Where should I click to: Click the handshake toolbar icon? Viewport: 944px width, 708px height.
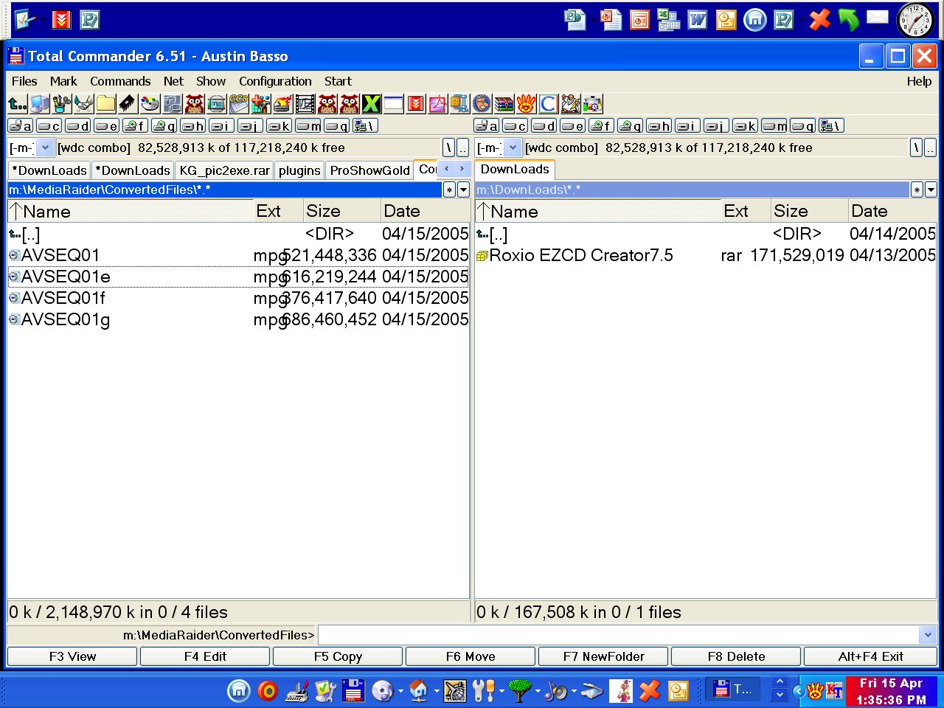coord(83,104)
